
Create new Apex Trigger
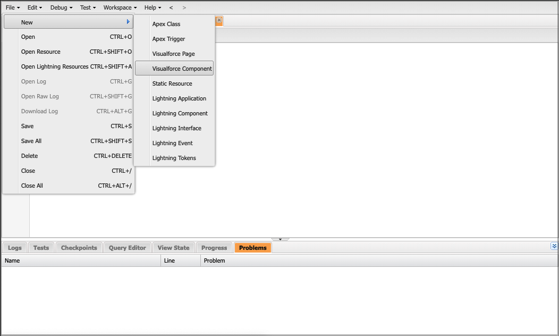tap(174, 39)
